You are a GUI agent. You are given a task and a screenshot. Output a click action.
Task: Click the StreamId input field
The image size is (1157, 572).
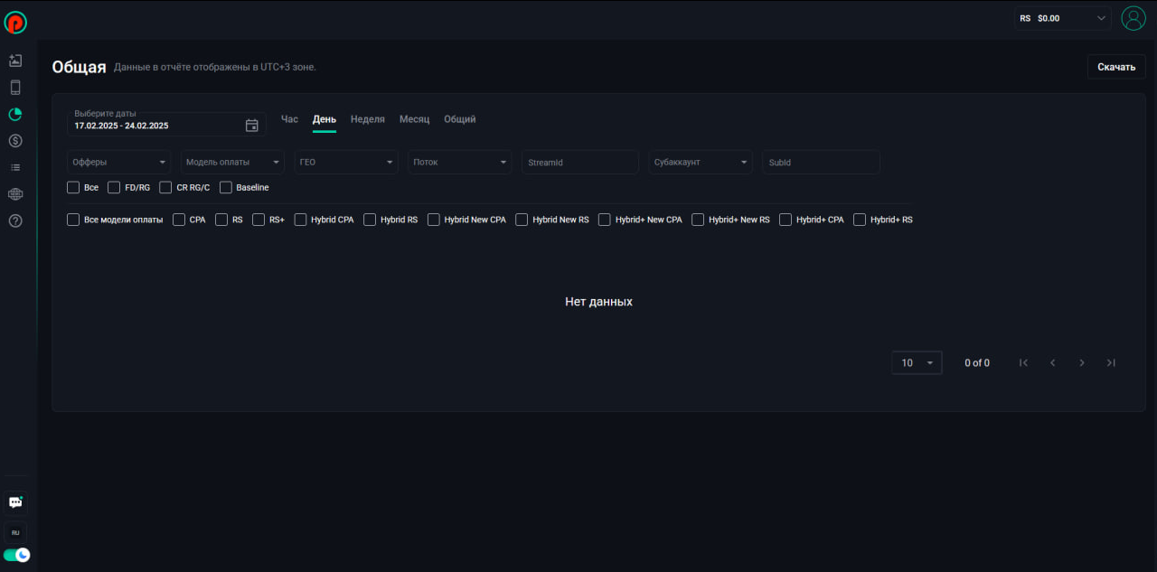pyautogui.click(x=579, y=163)
